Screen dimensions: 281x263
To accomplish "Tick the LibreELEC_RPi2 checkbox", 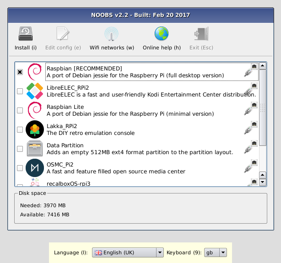I will [x=20, y=91].
